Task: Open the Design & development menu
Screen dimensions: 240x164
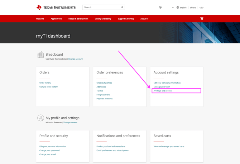Action: [78, 19]
